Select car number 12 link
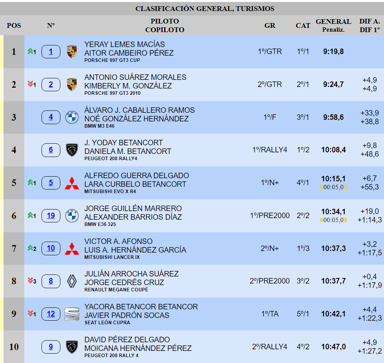Image resolution: width=384 pixels, height=363 pixels. [51, 314]
